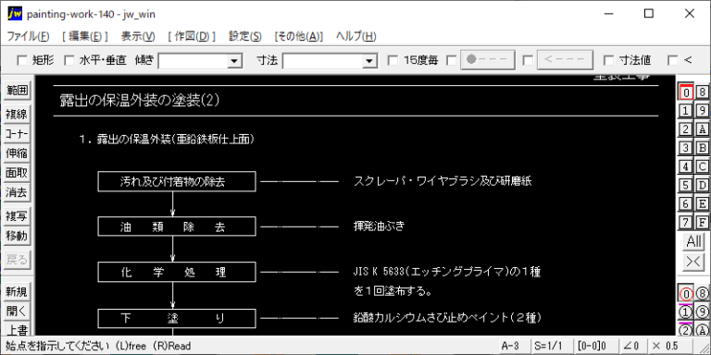Activate layer 2 square button
The height and width of the screenshot is (355, 711).
[x=686, y=129]
